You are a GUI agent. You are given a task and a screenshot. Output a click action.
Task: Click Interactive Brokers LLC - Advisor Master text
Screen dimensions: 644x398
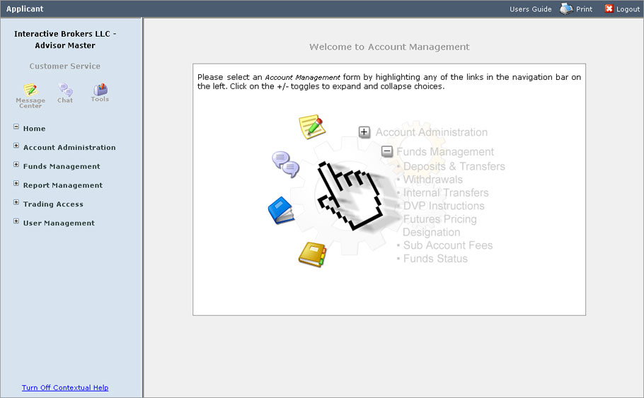65,40
